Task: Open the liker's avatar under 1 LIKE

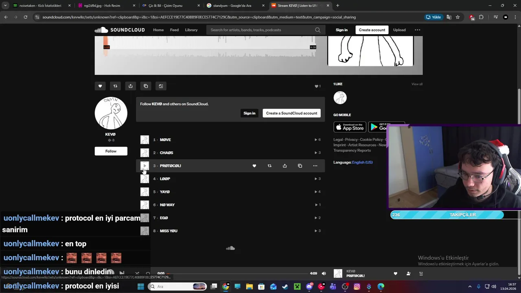Action: pyautogui.click(x=340, y=98)
